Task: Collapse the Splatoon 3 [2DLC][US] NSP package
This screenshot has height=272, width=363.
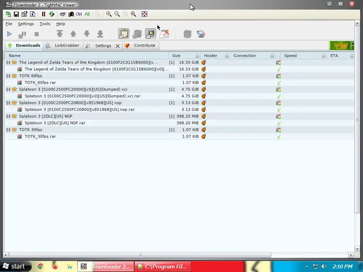Action: tap(9, 116)
